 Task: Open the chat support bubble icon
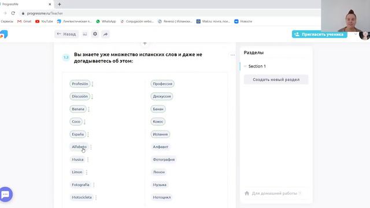coord(5,194)
